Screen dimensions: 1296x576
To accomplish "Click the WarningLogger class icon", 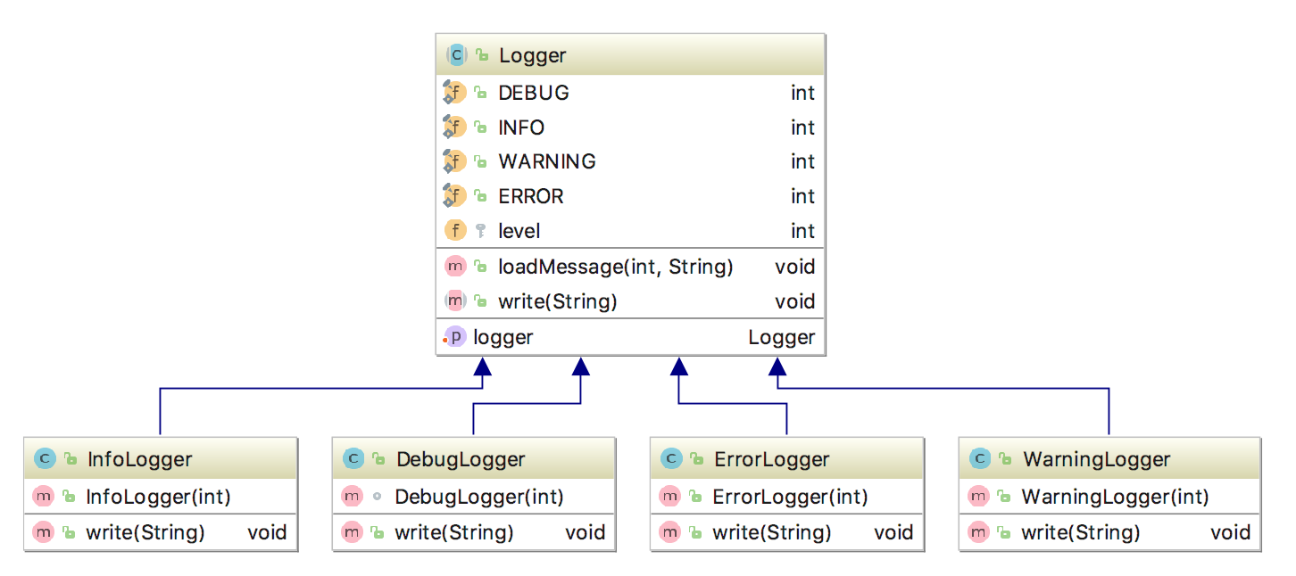I will (x=980, y=459).
